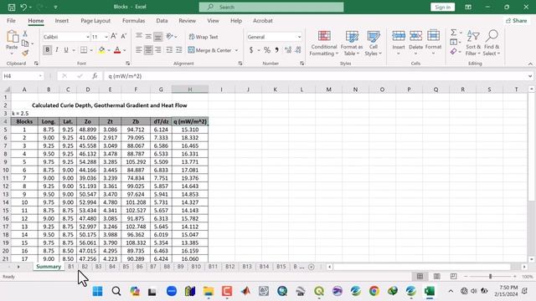Toggle Bold formatting

(x=47, y=50)
